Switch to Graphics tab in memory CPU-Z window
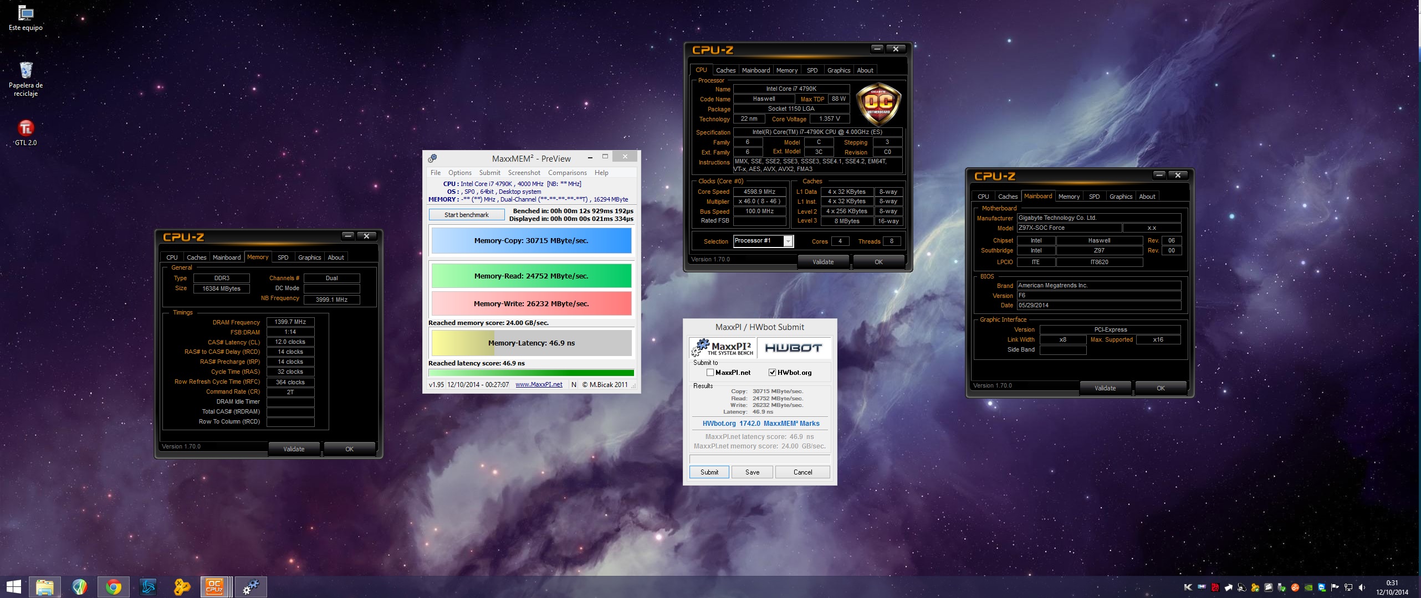 click(x=309, y=257)
